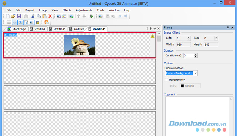Open the View menu
The height and width of the screenshot is (136, 237).
(x=55, y=10)
